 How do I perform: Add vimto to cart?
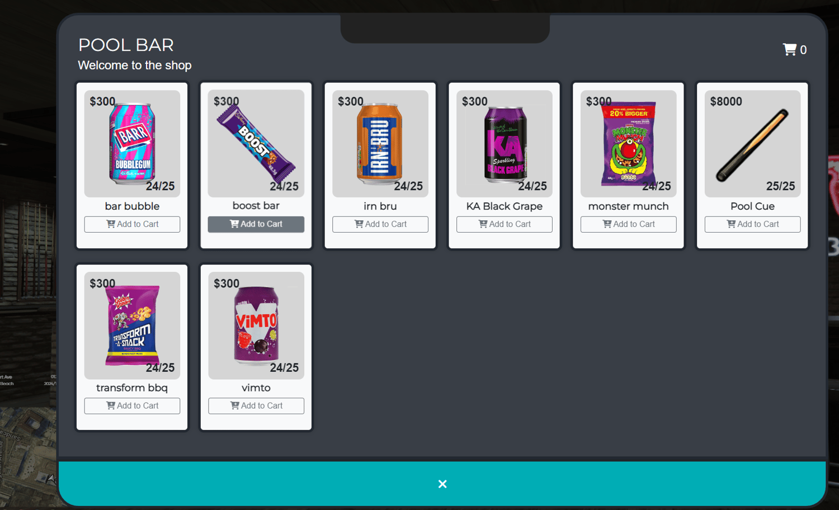coord(256,406)
